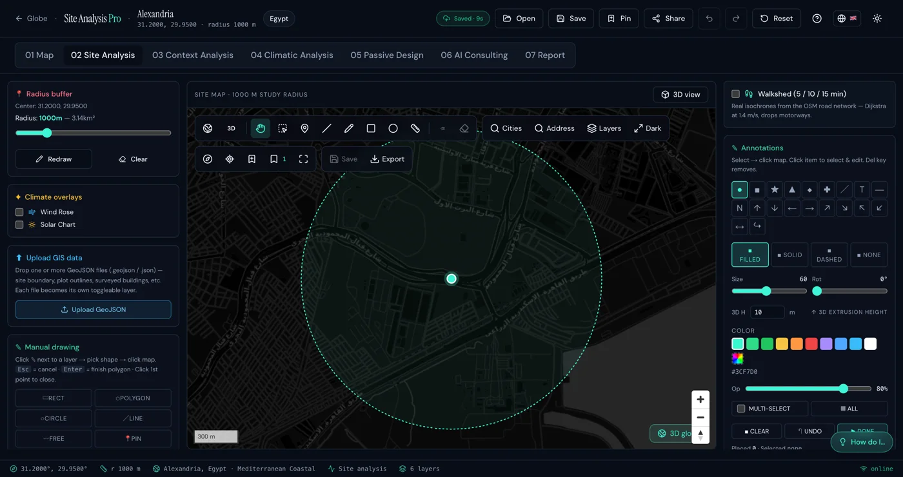Select the marquee selection tool
Image resolution: width=903 pixels, height=477 pixels.
283,128
